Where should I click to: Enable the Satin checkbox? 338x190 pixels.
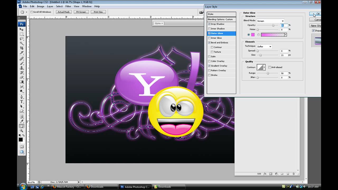click(209, 56)
